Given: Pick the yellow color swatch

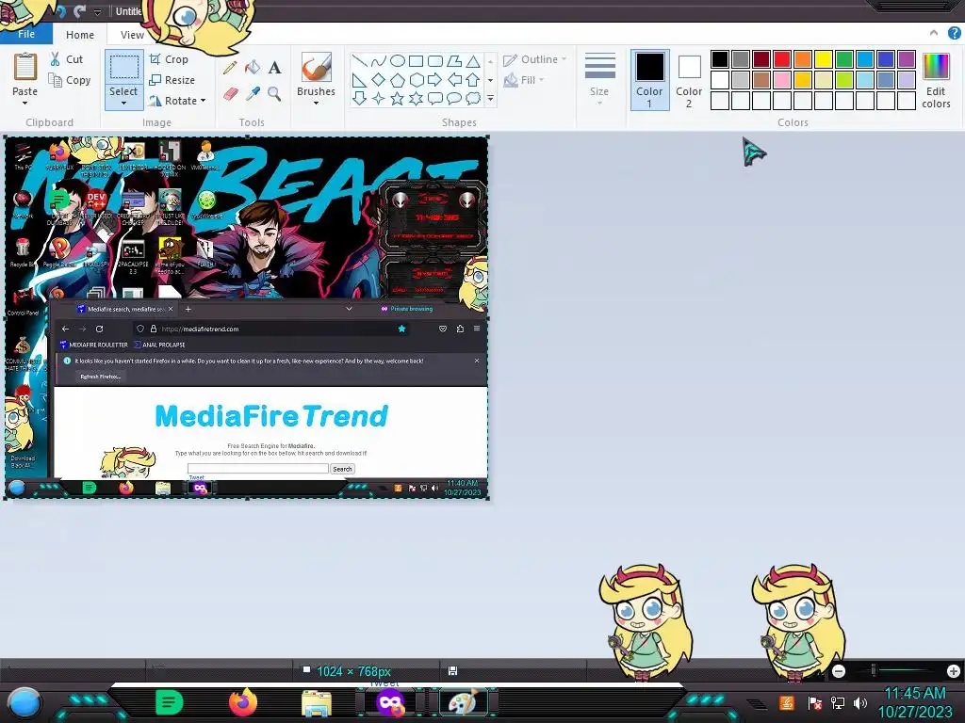Looking at the screenshot, I should pos(824,59).
